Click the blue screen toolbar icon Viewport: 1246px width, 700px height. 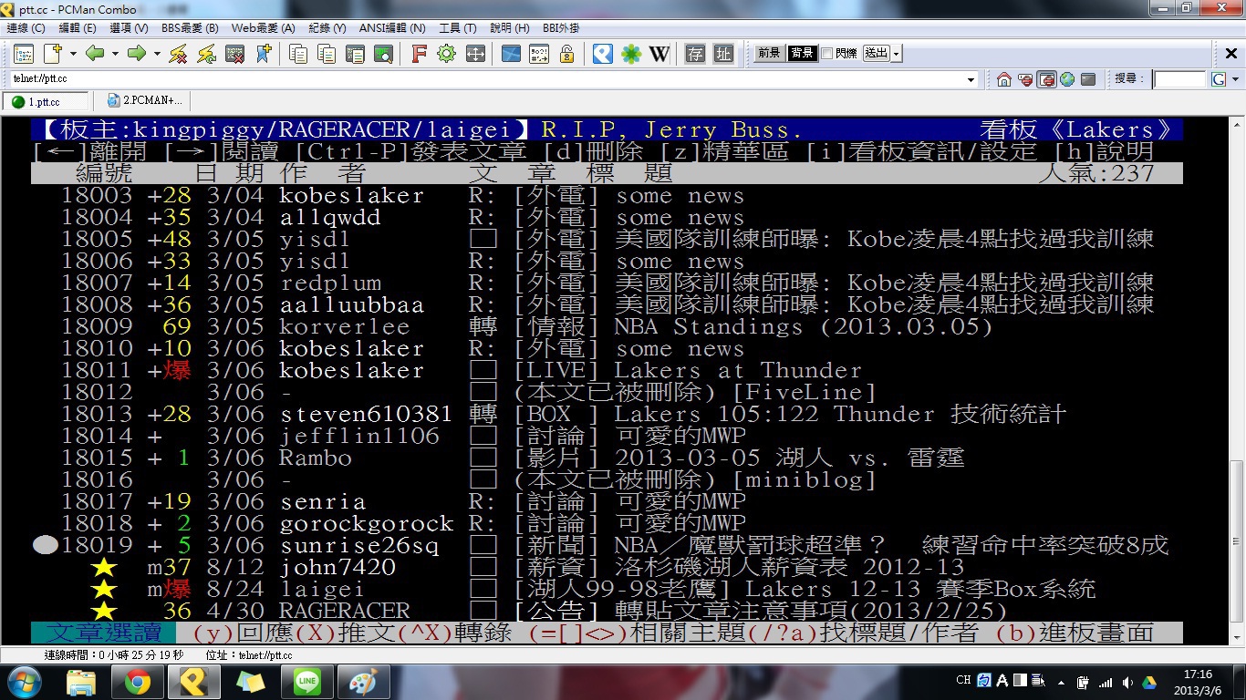511,54
